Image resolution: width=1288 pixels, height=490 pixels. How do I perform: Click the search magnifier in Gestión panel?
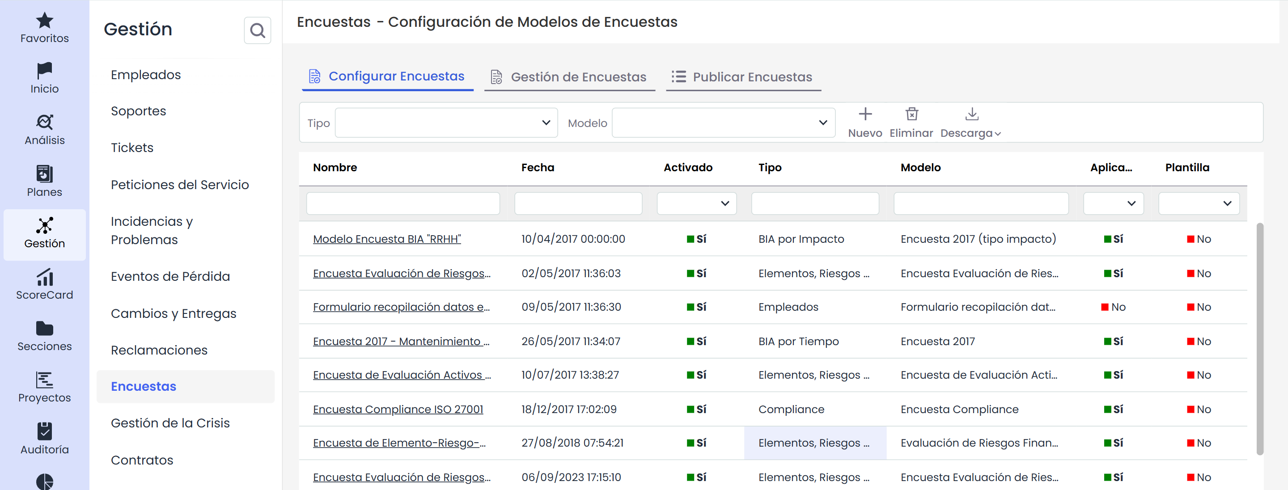click(258, 30)
